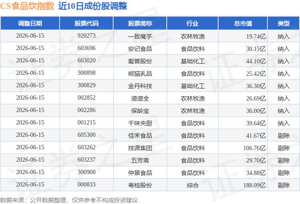
Task: Click the CS食品饮指数 title text
Action: pos(27,6)
